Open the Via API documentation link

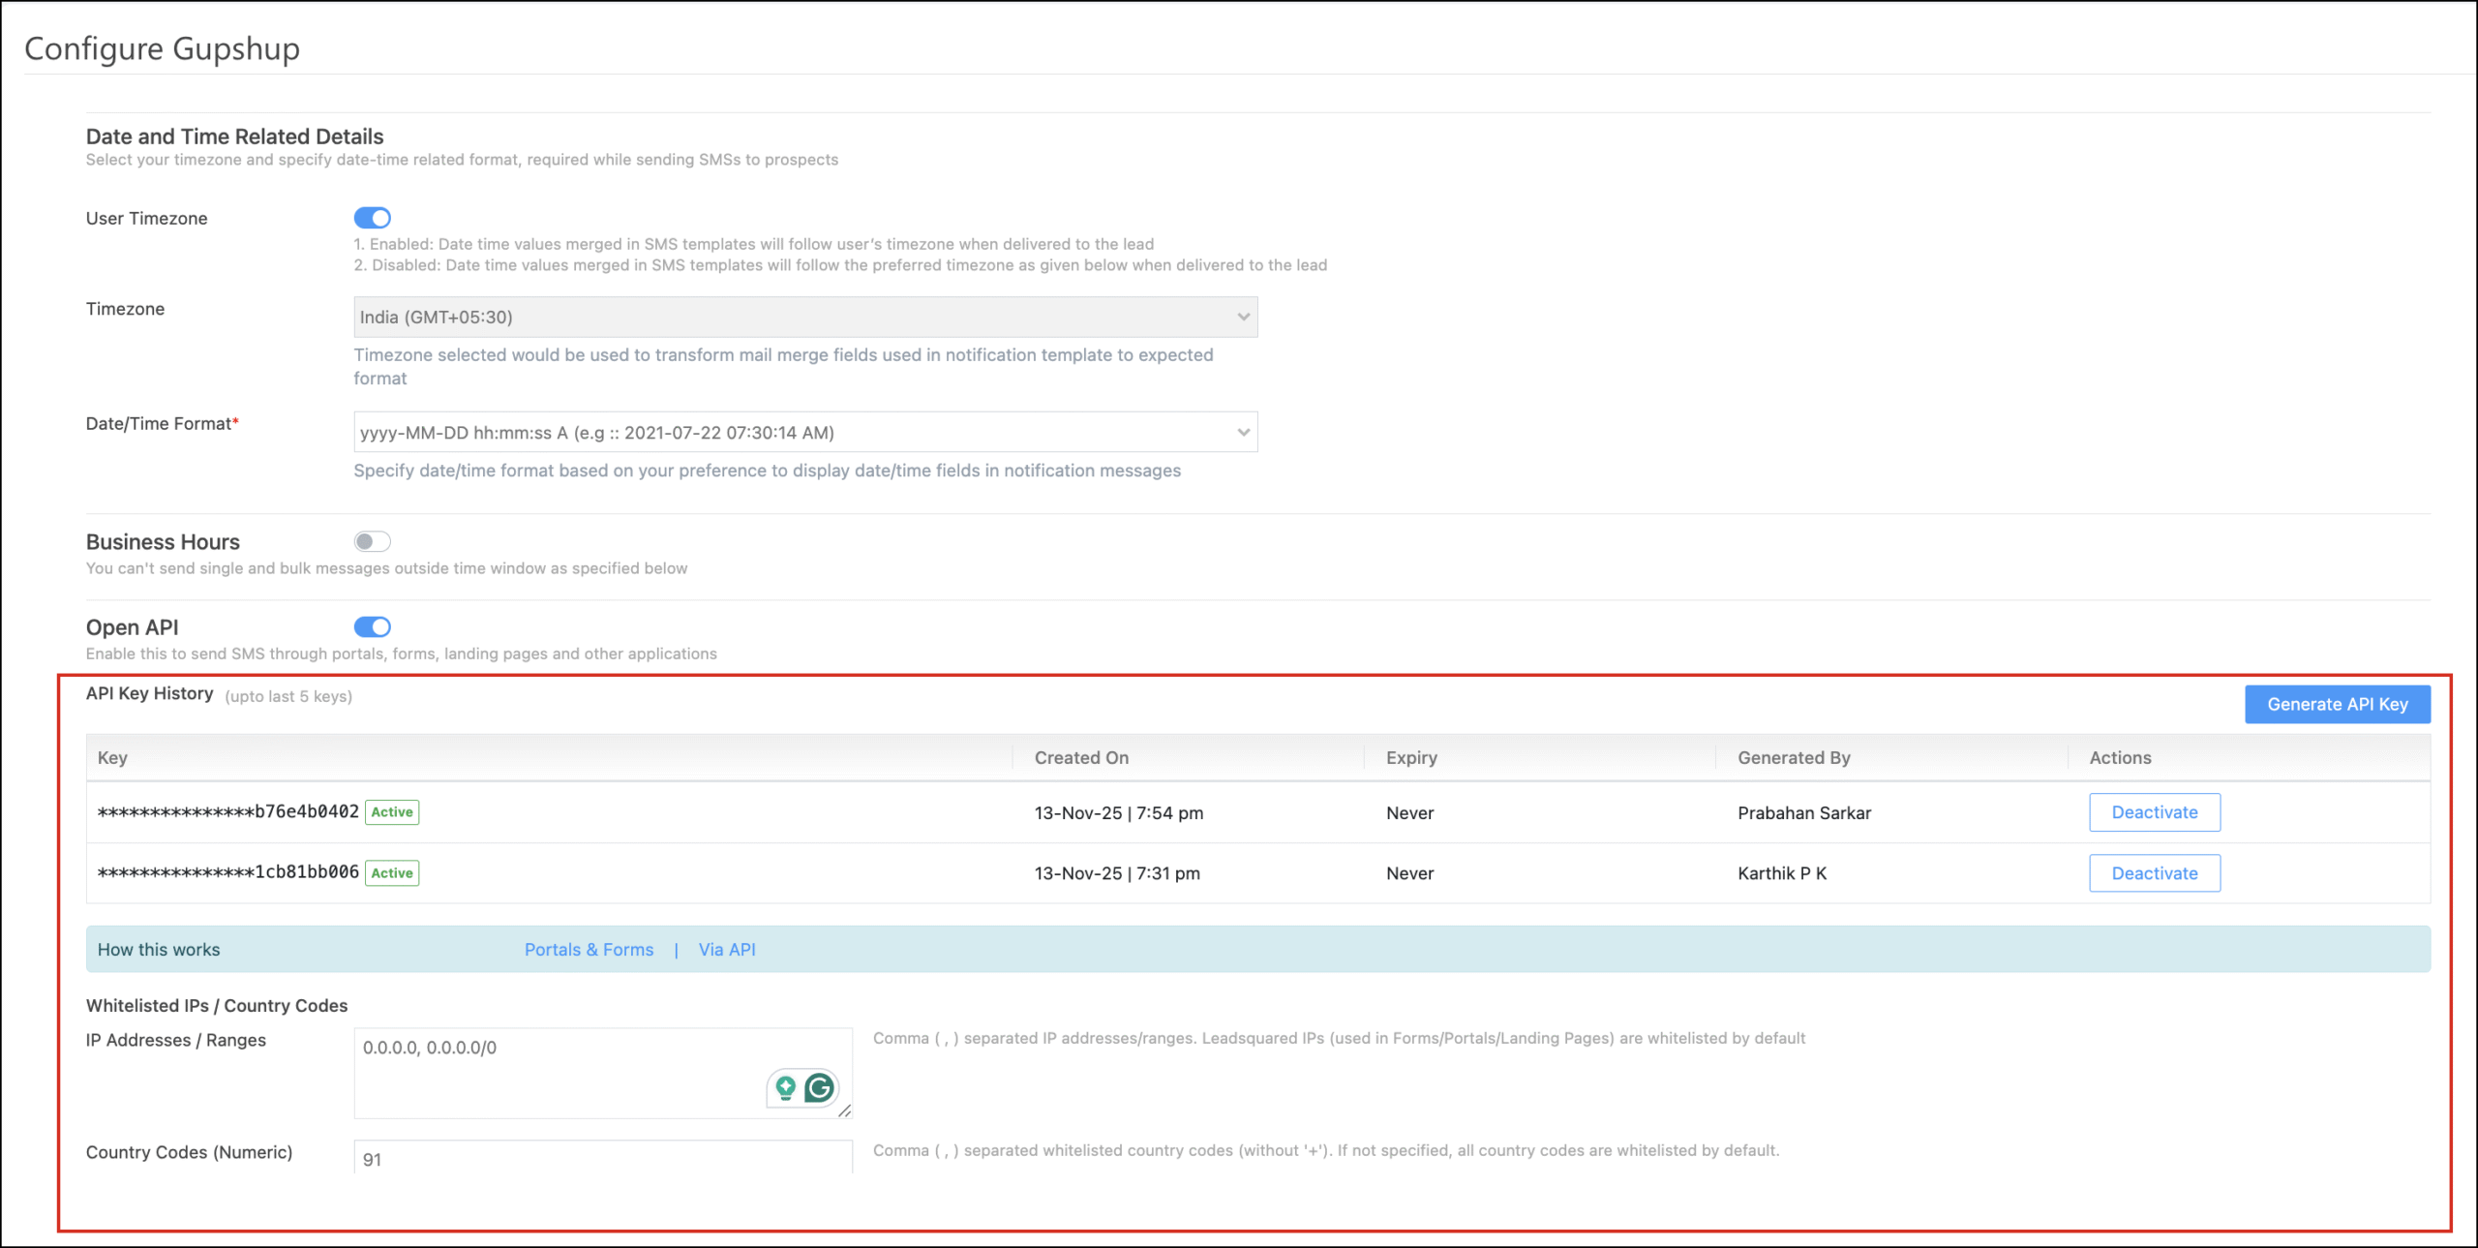coord(727,949)
